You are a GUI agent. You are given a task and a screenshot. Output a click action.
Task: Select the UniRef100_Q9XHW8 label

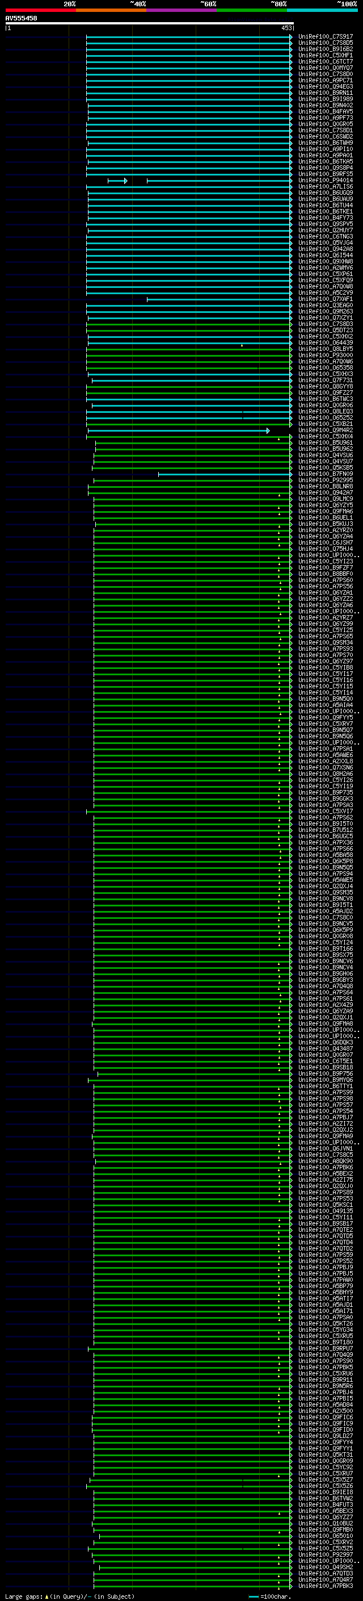pyautogui.click(x=326, y=262)
